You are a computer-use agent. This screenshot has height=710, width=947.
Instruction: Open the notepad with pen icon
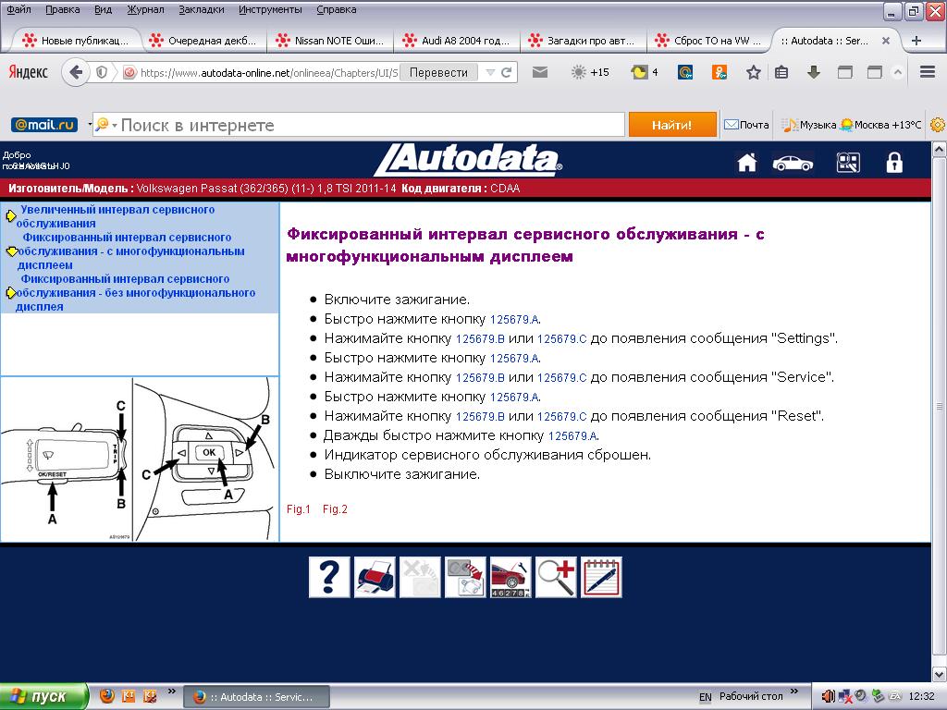(601, 577)
